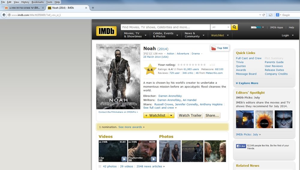The width and height of the screenshot is (300, 170).
Task: Open the View menu
Action: tap(16, 2)
